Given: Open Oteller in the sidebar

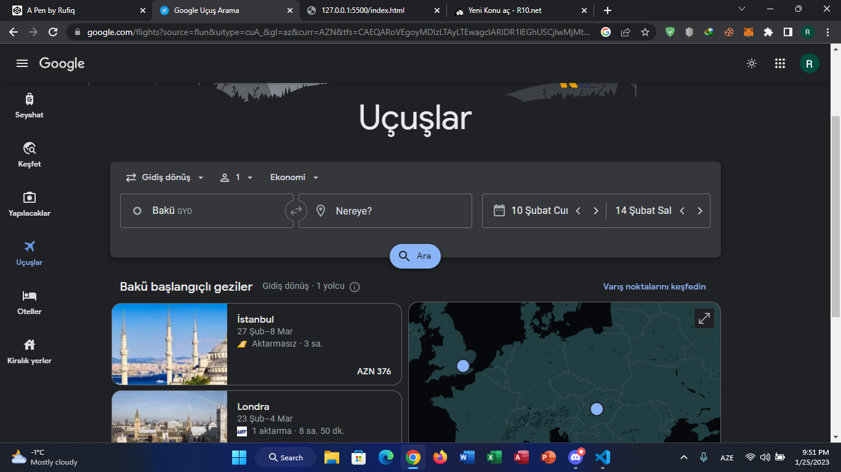Looking at the screenshot, I should pos(30,302).
